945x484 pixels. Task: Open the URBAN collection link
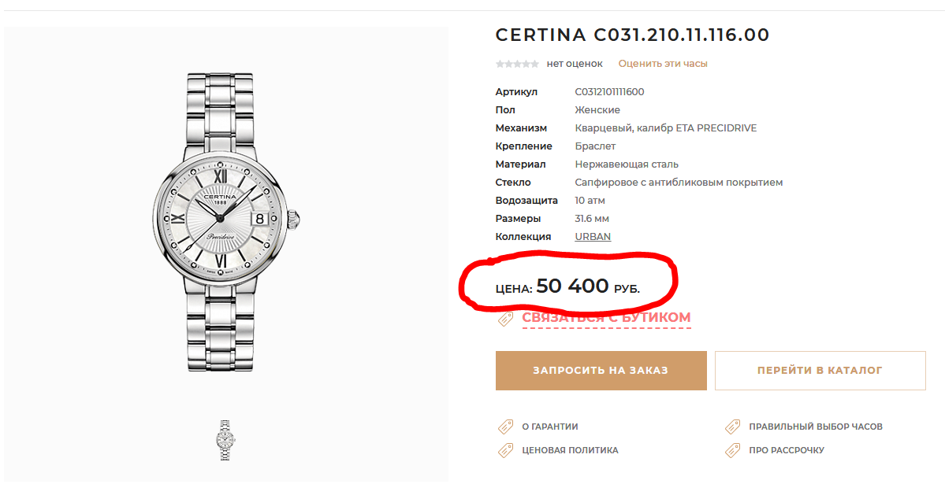[x=593, y=237]
